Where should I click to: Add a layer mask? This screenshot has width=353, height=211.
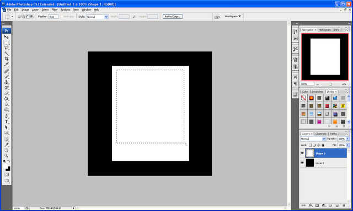[317, 205]
